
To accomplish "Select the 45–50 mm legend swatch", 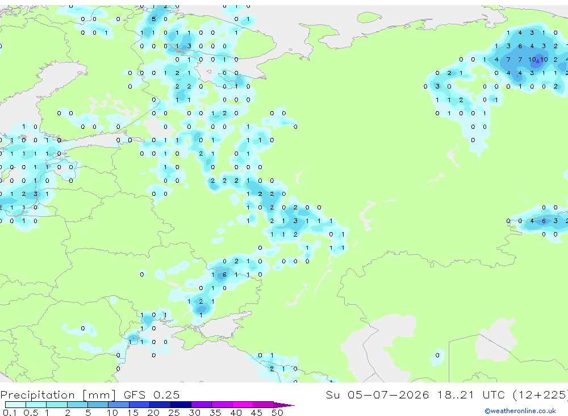I will 264,405.
